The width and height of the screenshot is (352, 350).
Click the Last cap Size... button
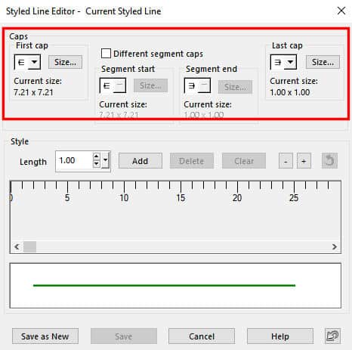pyautogui.click(x=323, y=62)
